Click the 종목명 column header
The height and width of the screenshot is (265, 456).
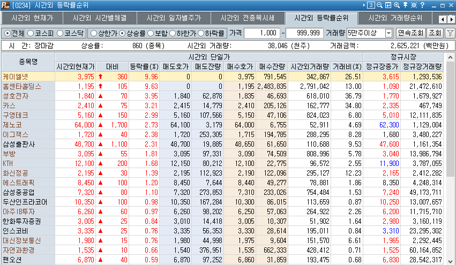(28, 62)
